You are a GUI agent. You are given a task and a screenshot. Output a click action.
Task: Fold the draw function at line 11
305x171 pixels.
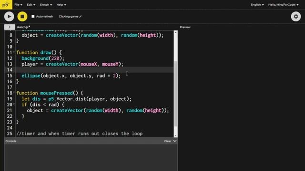pyautogui.click(x=14, y=52)
